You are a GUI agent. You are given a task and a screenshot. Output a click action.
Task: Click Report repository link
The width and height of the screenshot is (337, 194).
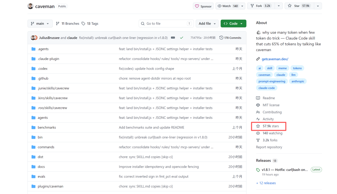269,147
